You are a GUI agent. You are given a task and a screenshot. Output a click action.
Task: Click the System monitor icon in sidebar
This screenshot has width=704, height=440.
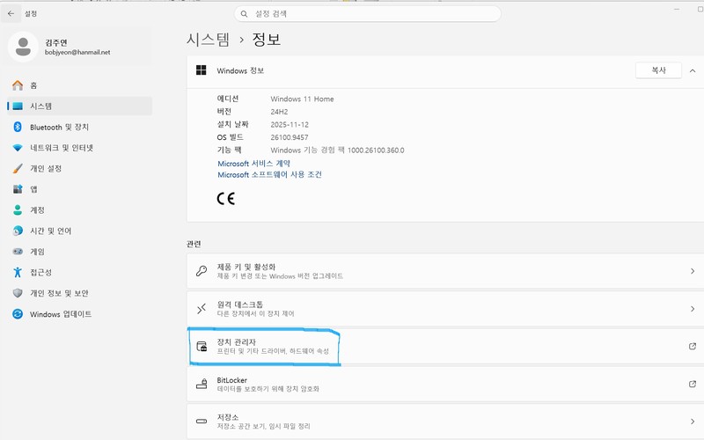(x=18, y=106)
